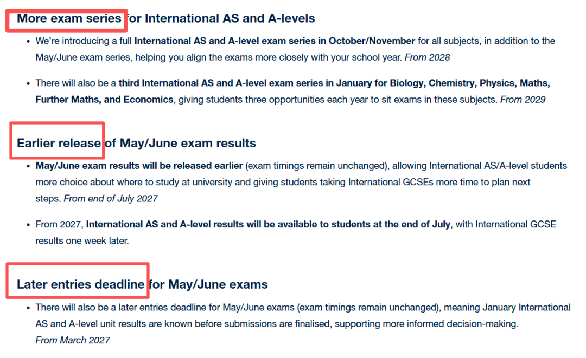Click "for International AS and A-levels" heading part
586x358 pixels.
pyautogui.click(x=221, y=18)
